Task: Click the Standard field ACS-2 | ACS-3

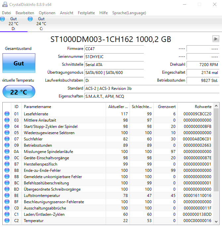Action: tap(152, 89)
